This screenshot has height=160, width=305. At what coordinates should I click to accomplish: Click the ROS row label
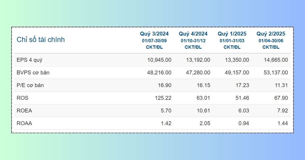22,98
